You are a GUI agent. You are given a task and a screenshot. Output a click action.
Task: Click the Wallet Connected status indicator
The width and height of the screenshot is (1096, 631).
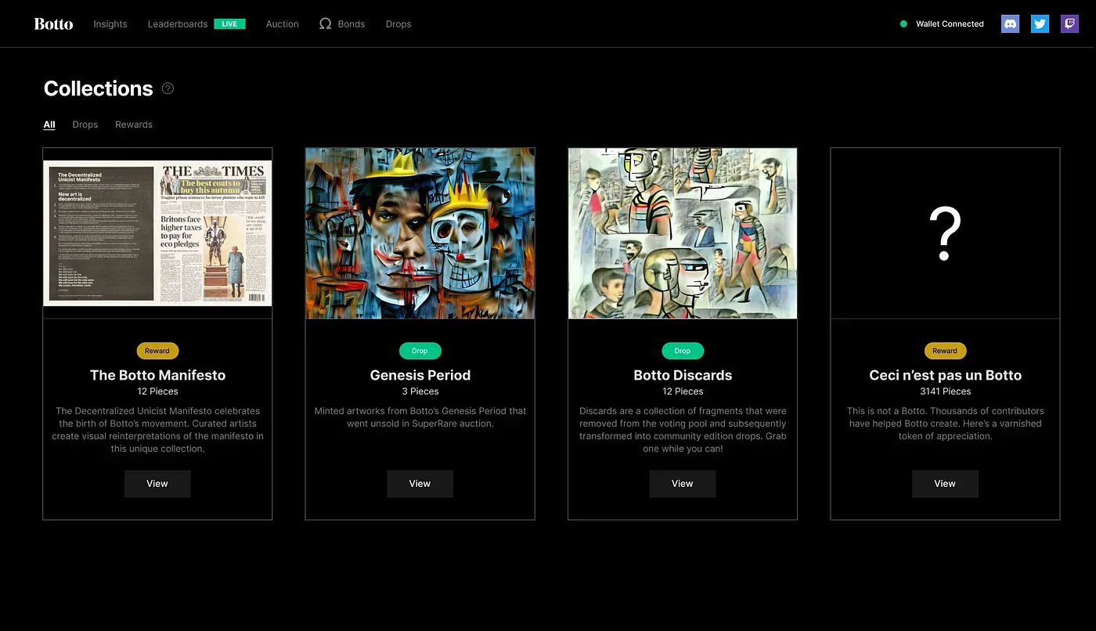click(942, 24)
